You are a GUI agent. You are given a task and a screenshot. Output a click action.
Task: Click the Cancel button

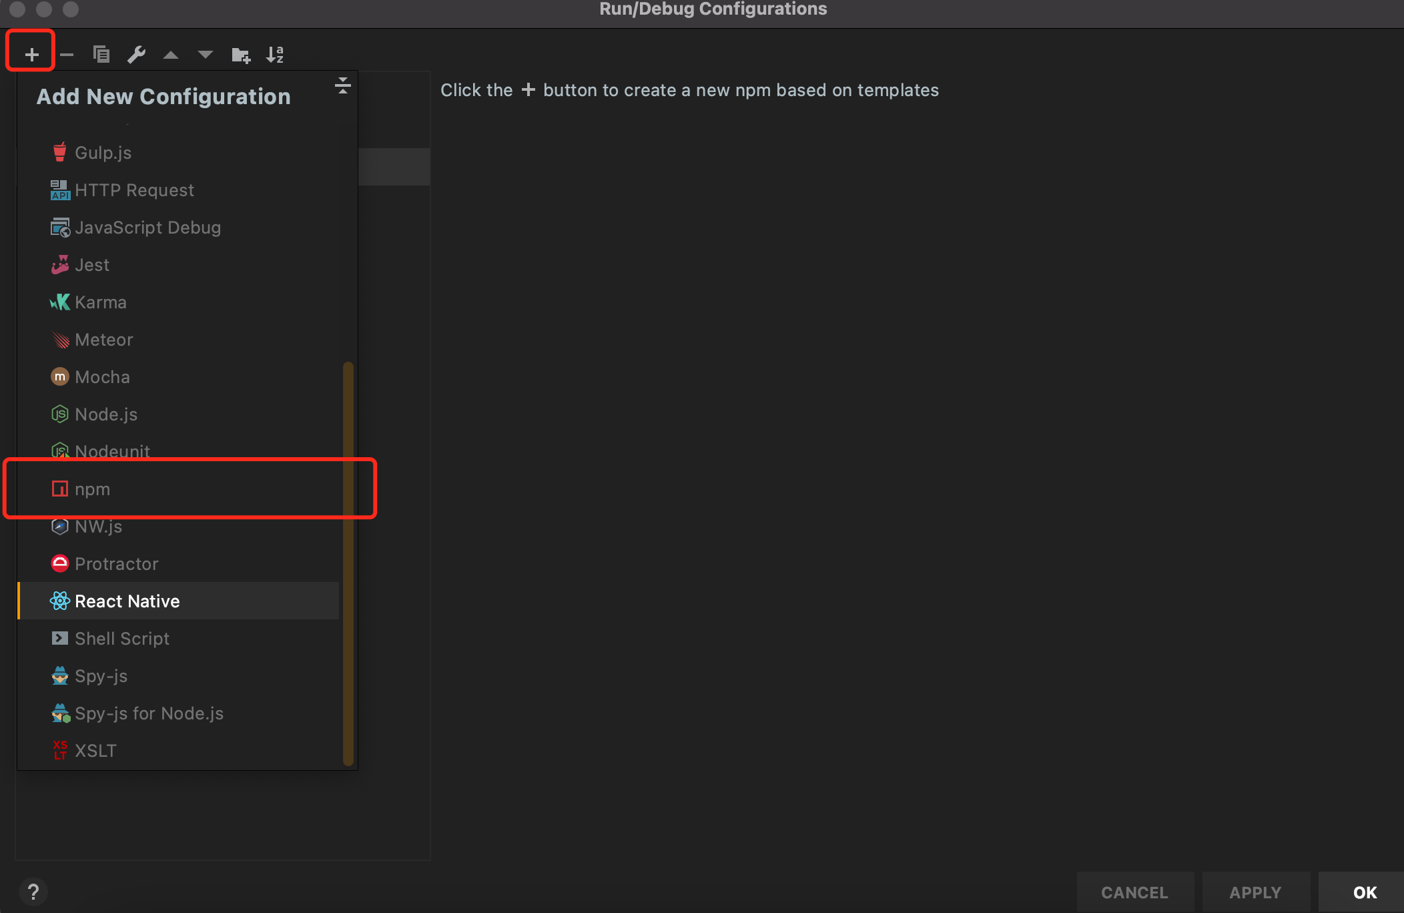point(1134,892)
